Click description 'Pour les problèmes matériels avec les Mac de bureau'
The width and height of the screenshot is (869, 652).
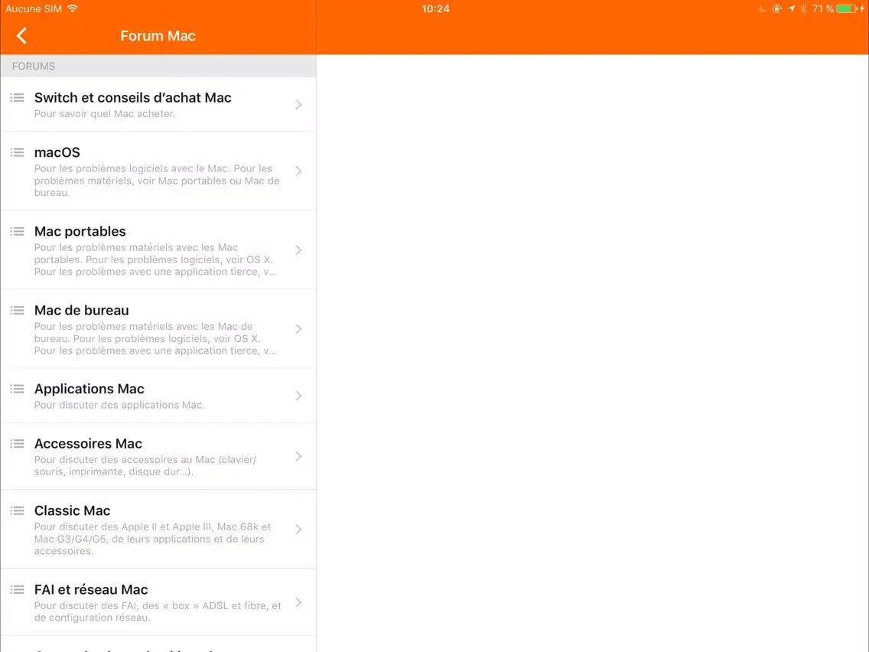pos(155,338)
